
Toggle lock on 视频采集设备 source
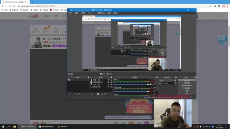pos(111,82)
